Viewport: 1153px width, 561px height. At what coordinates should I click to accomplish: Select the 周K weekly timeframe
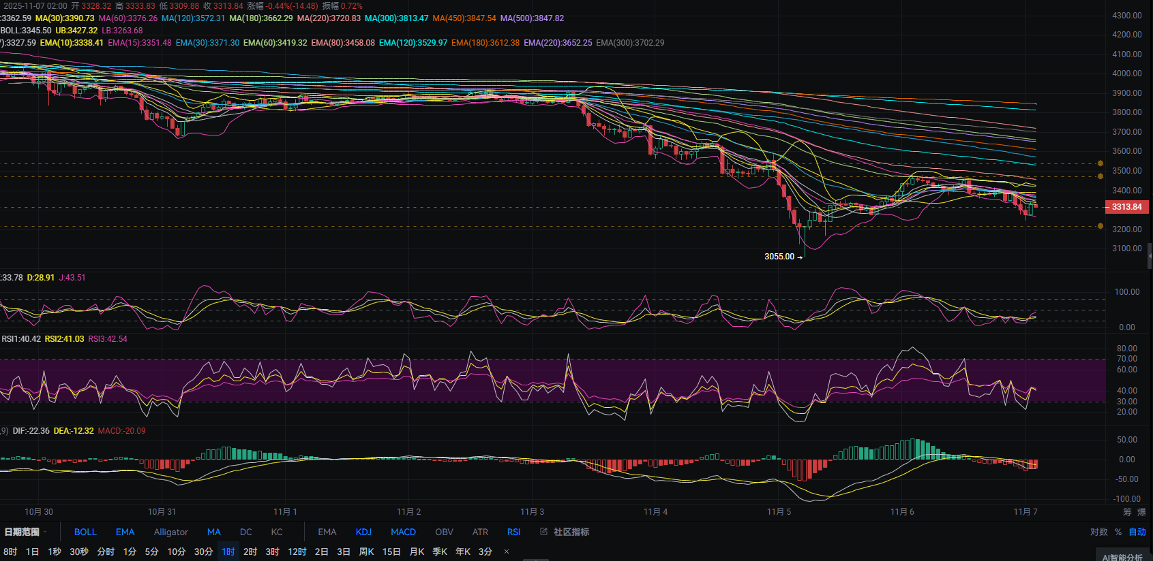pos(366,551)
